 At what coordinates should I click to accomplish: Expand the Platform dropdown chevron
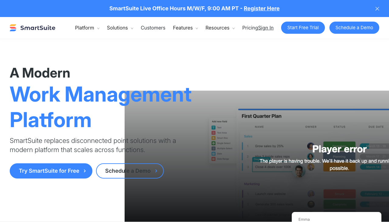click(98, 28)
